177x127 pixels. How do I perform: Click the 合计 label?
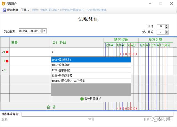[x=51, y=107]
